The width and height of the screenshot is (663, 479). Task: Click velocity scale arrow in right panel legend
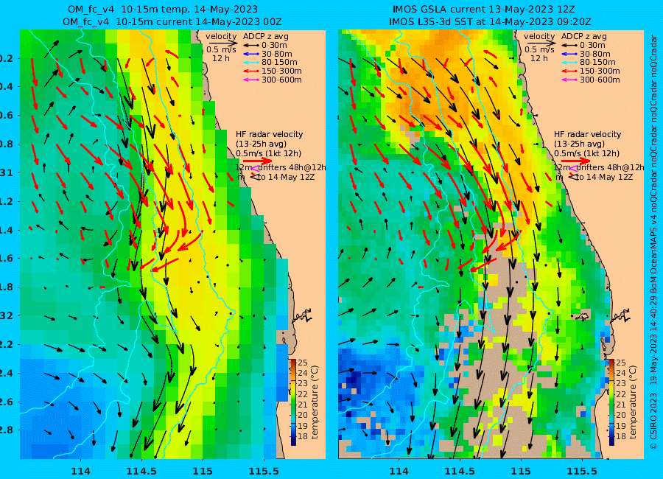(x=541, y=43)
